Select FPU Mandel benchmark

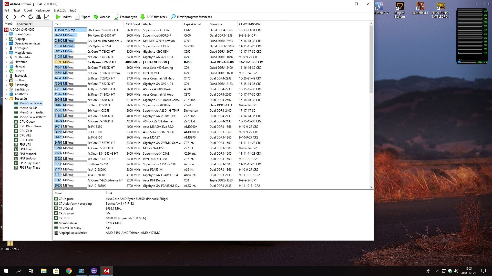[28, 154]
